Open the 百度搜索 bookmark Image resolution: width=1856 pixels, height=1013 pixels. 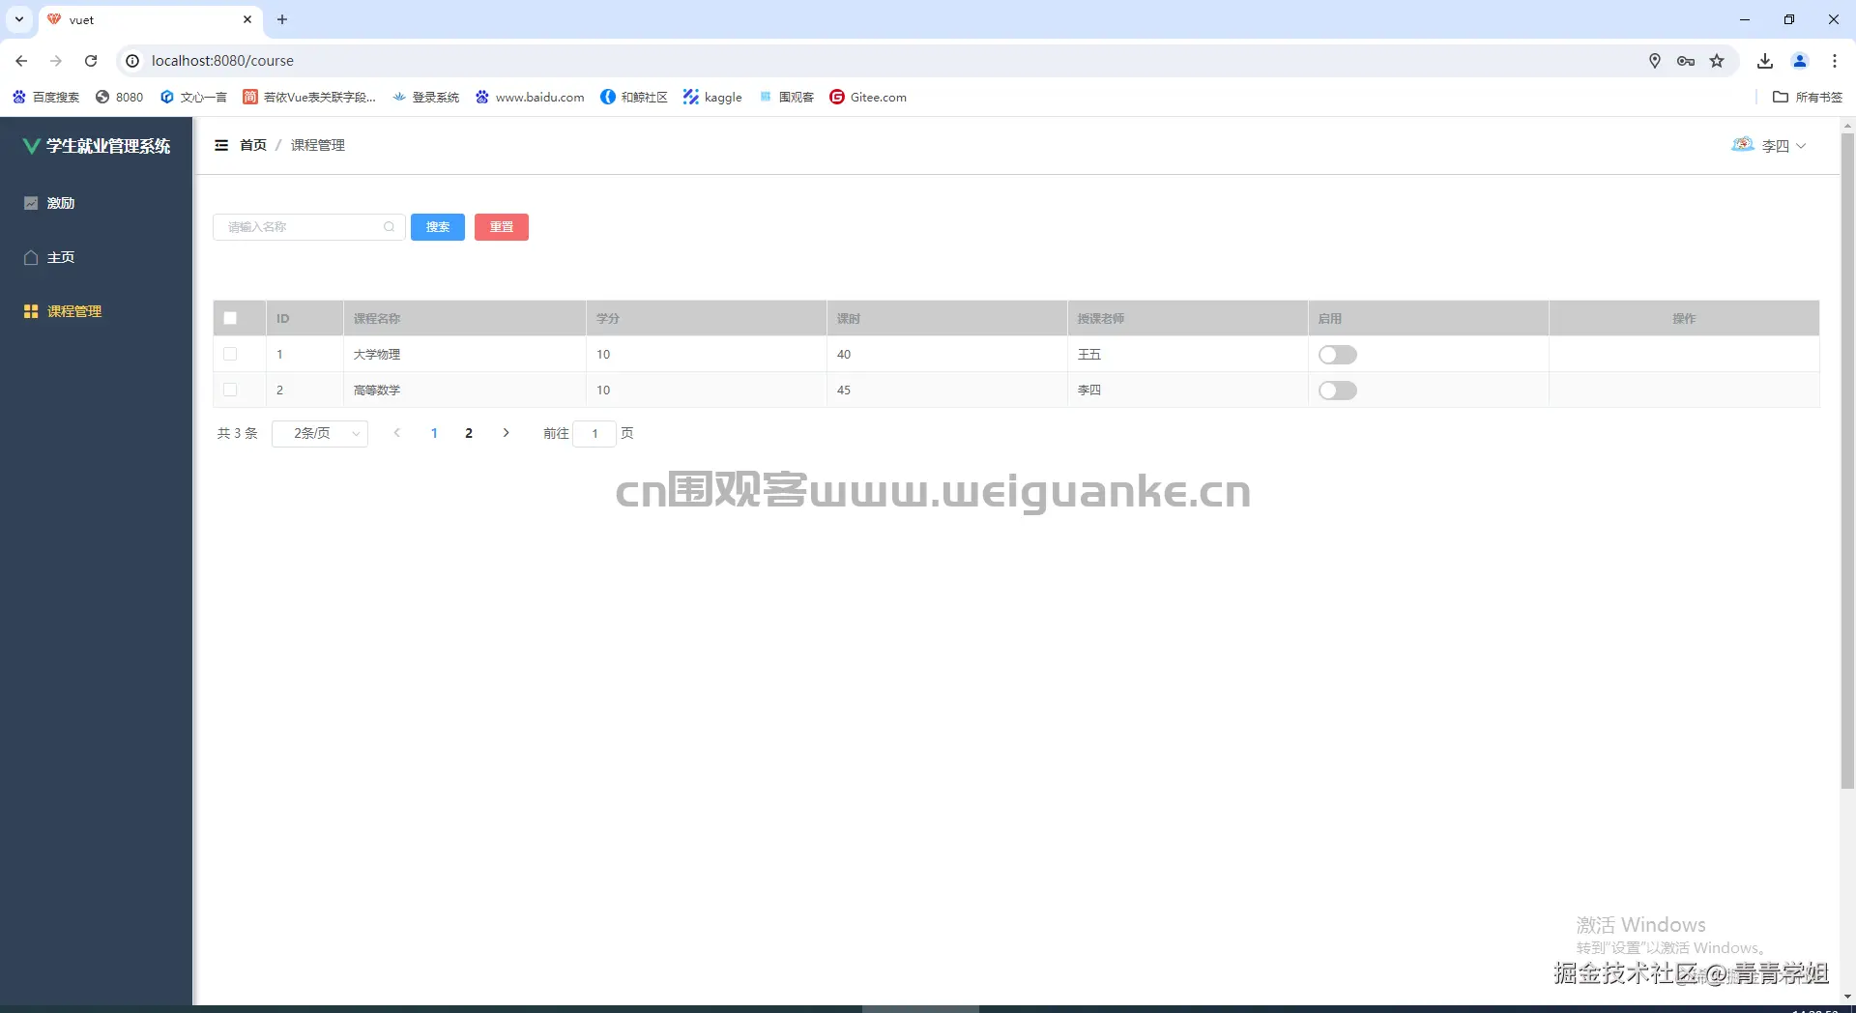coord(45,97)
